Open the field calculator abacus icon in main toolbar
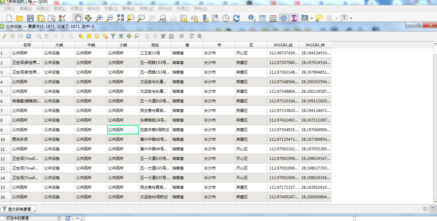Image resolution: width=437 pixels, height=221 pixels. tap(273, 18)
